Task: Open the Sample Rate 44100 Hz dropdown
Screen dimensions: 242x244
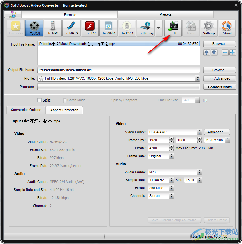Action: coord(171,180)
